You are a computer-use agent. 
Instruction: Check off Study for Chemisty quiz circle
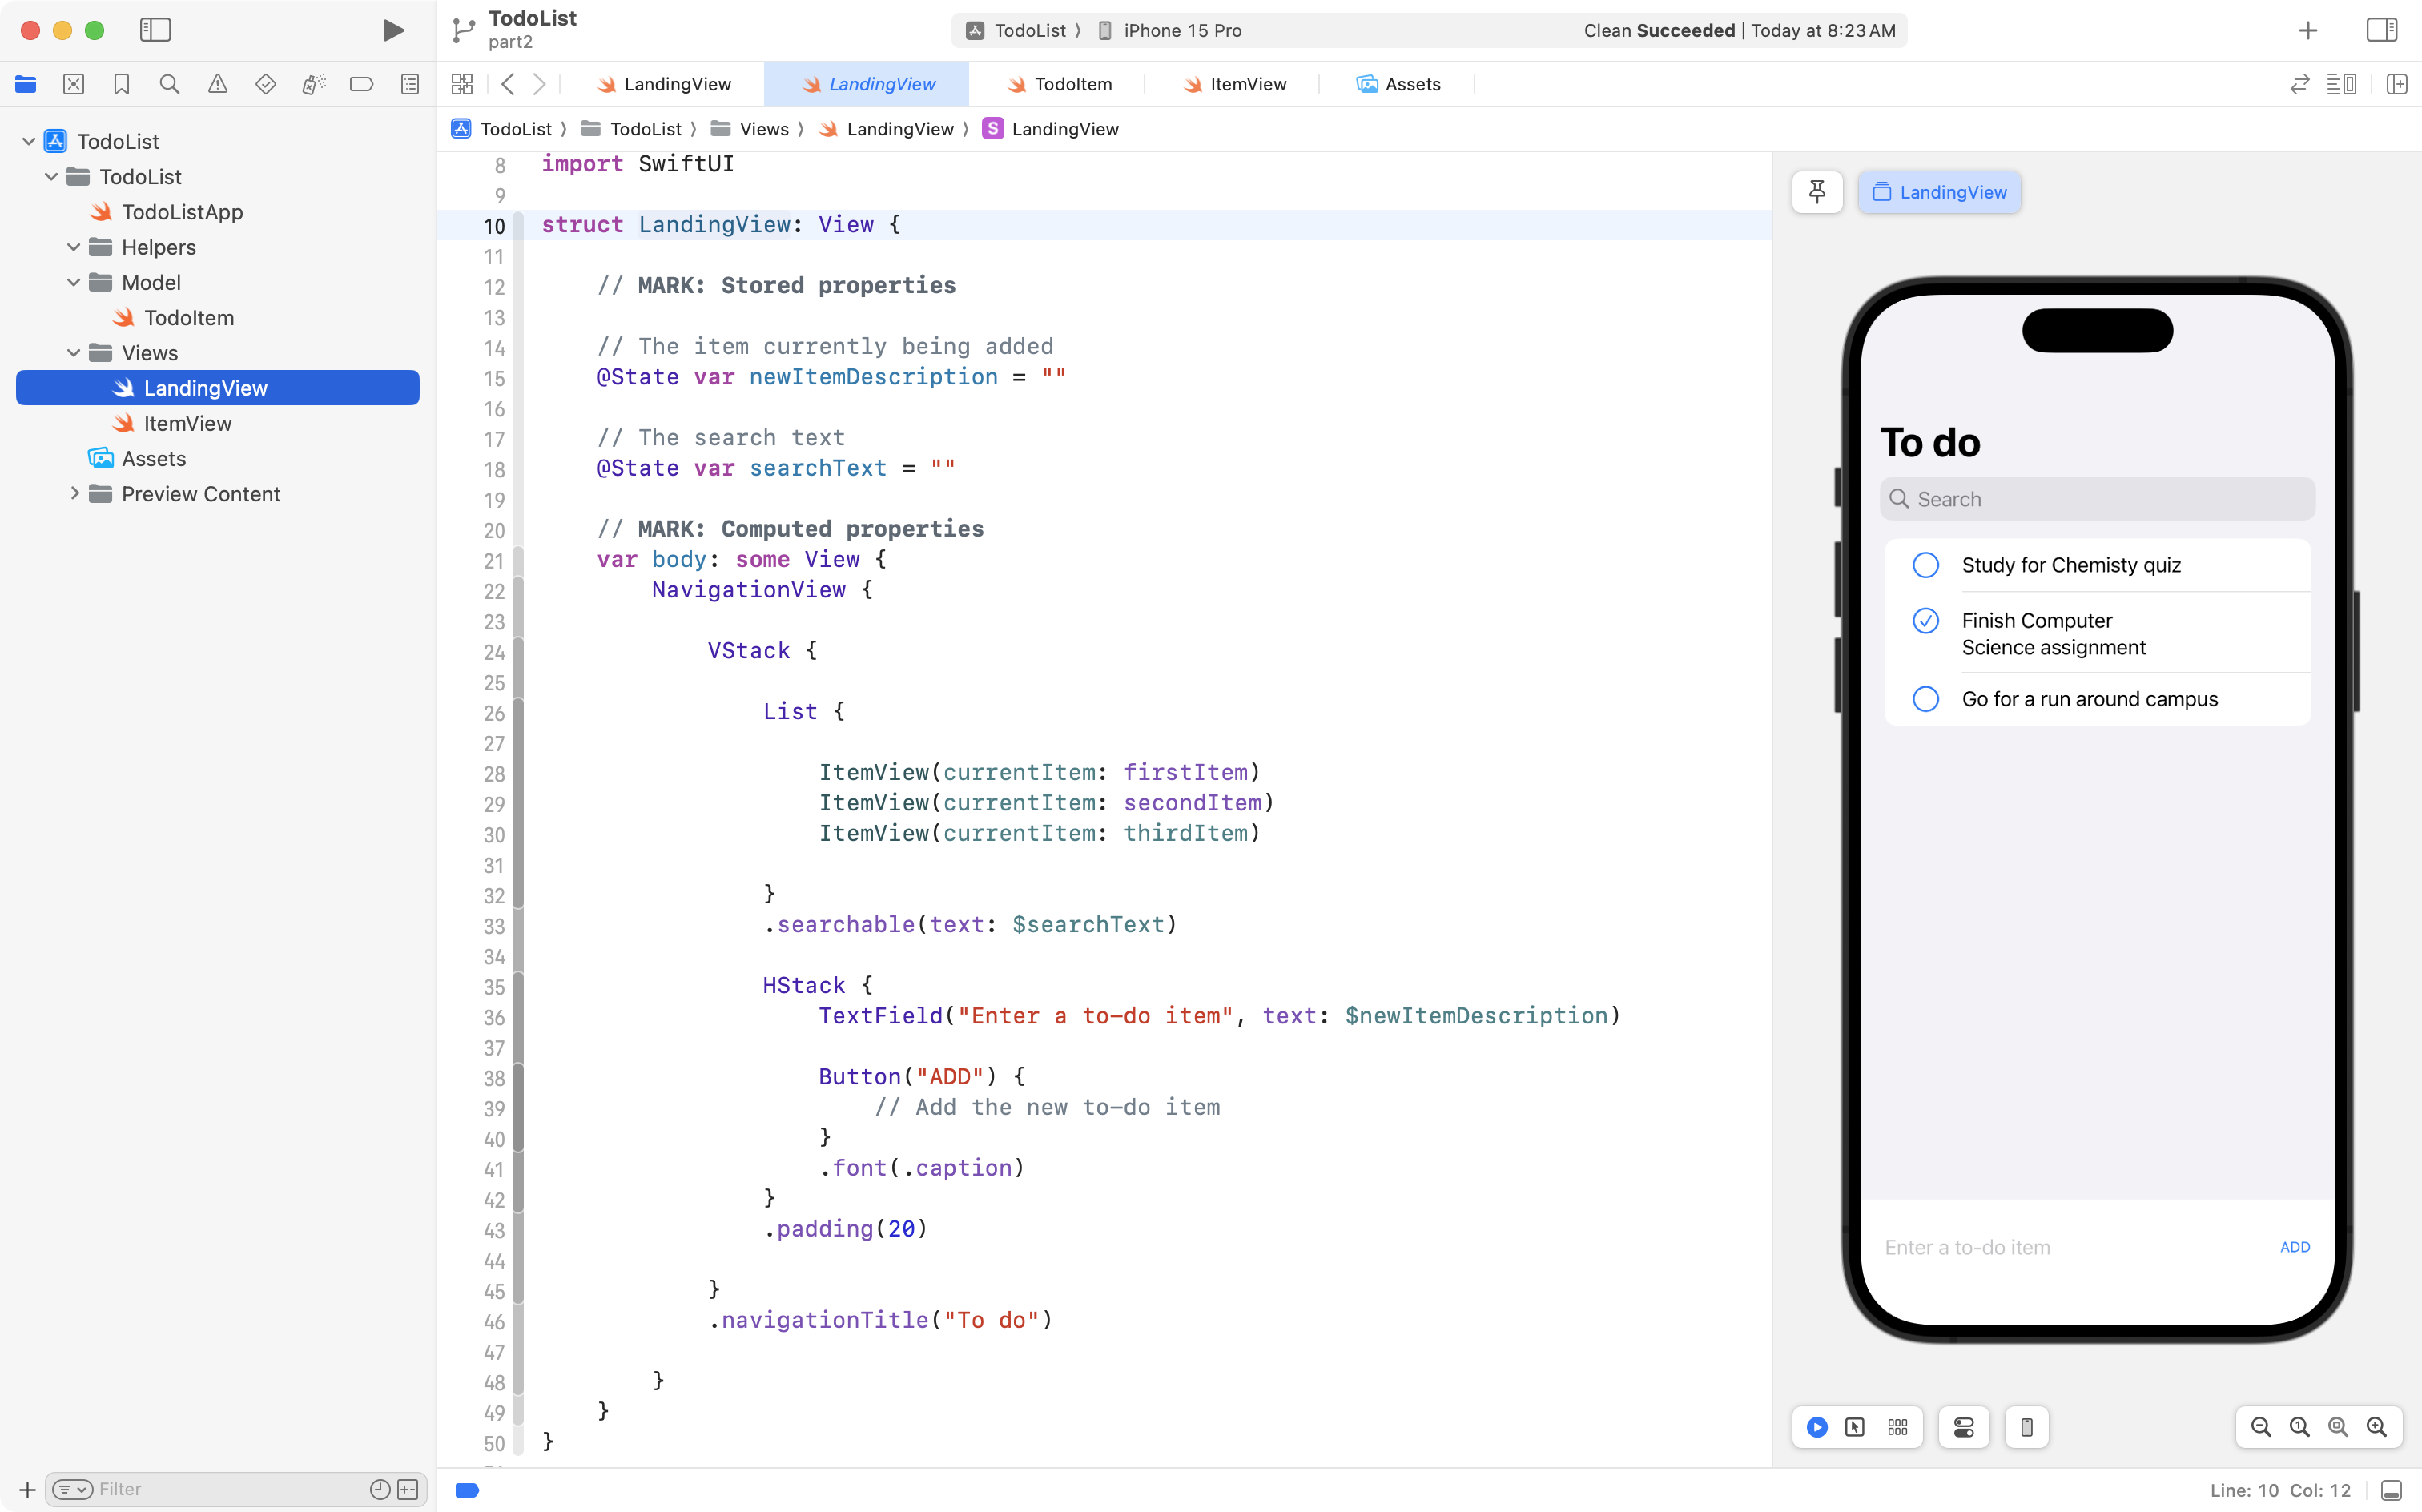1925,565
